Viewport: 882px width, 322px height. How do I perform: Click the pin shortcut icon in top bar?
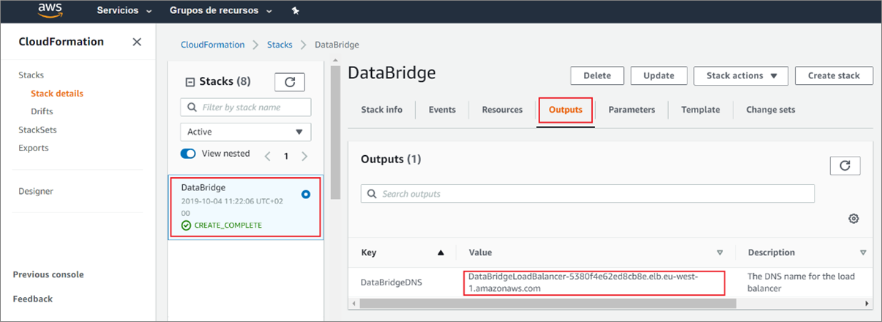pos(295,11)
